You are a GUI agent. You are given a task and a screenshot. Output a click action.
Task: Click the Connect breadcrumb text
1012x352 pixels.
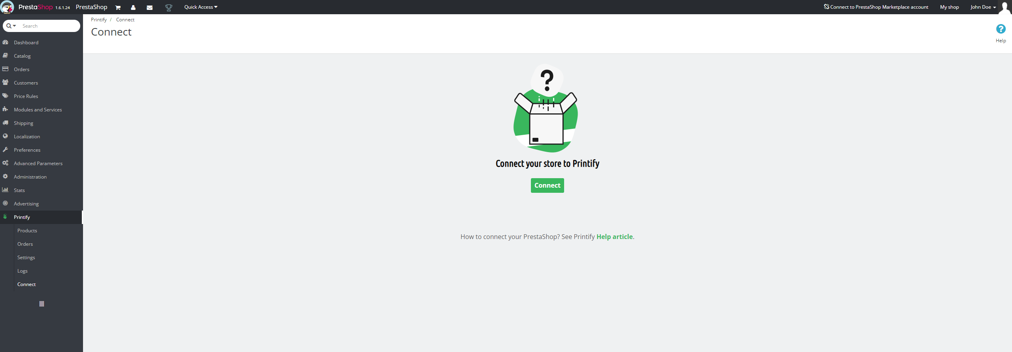click(x=125, y=20)
